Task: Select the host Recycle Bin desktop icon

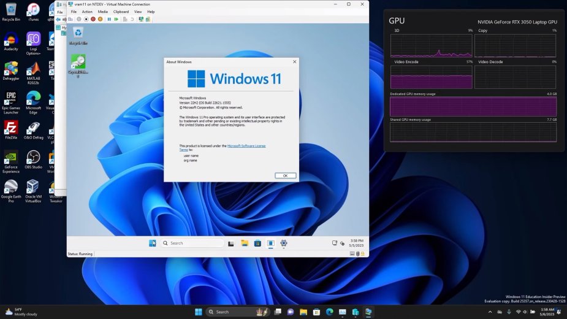Action: pyautogui.click(x=11, y=12)
